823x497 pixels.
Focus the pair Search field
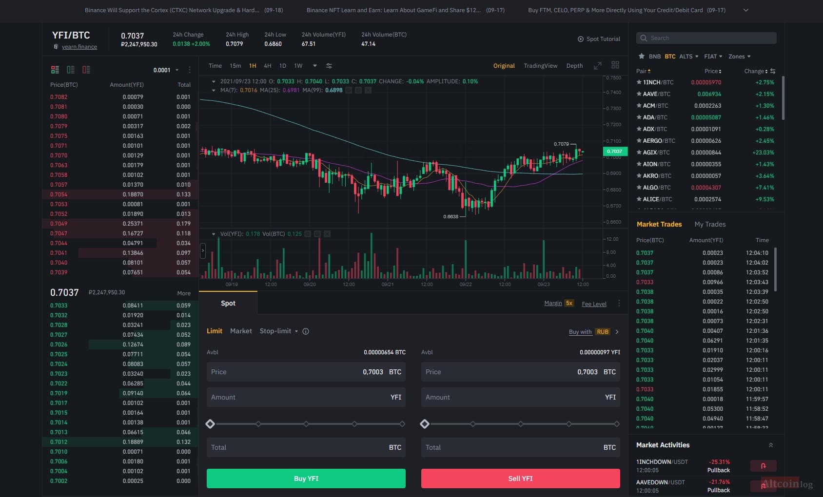[706, 38]
